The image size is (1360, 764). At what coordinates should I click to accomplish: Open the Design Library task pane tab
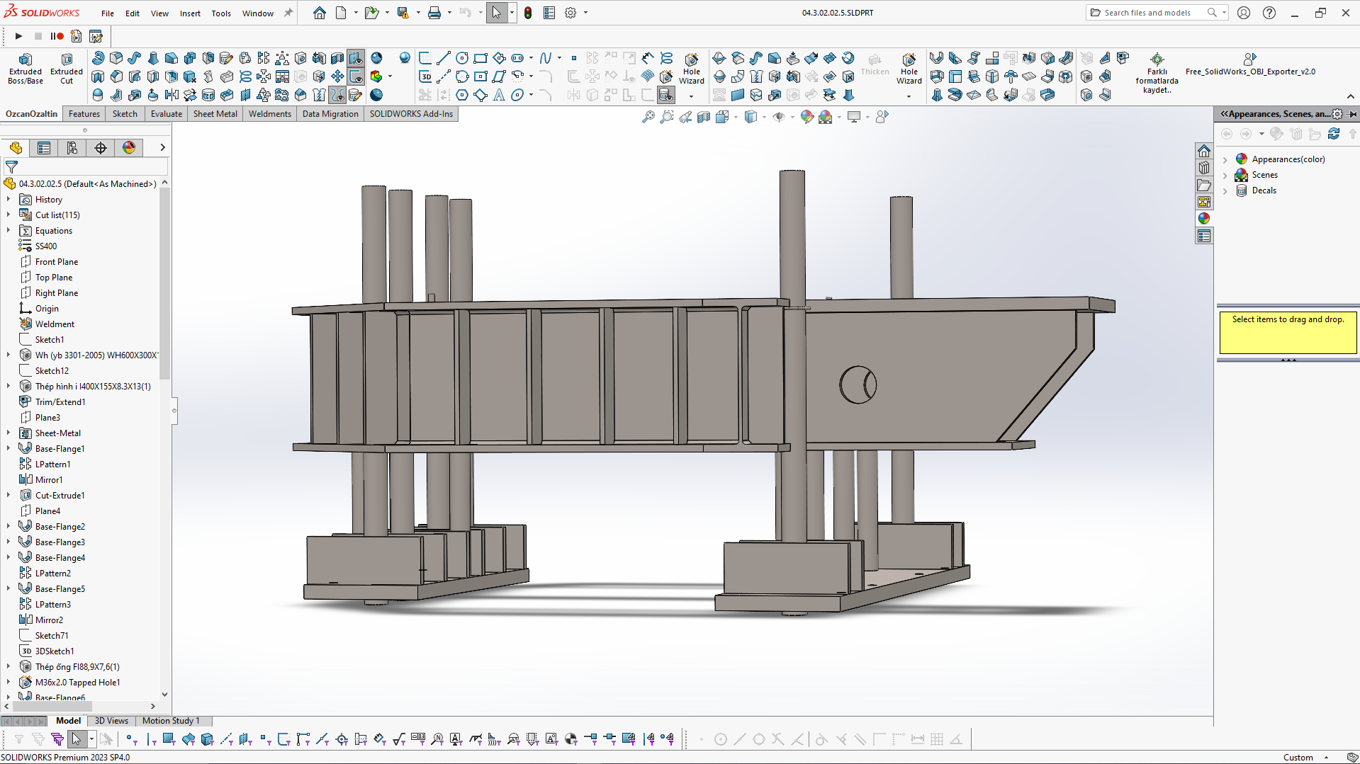click(x=1204, y=168)
